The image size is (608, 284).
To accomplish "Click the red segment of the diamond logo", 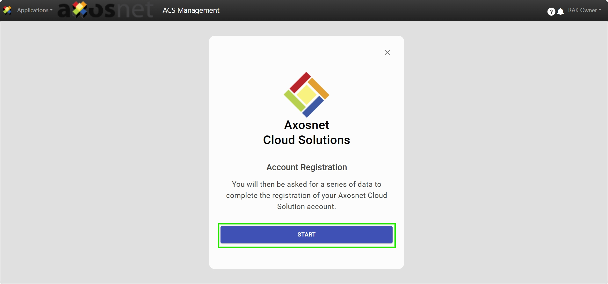I will [300, 82].
